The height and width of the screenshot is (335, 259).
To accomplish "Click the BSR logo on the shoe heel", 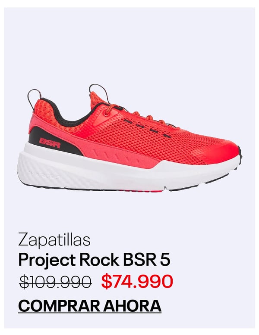I will pyautogui.click(x=50, y=143).
